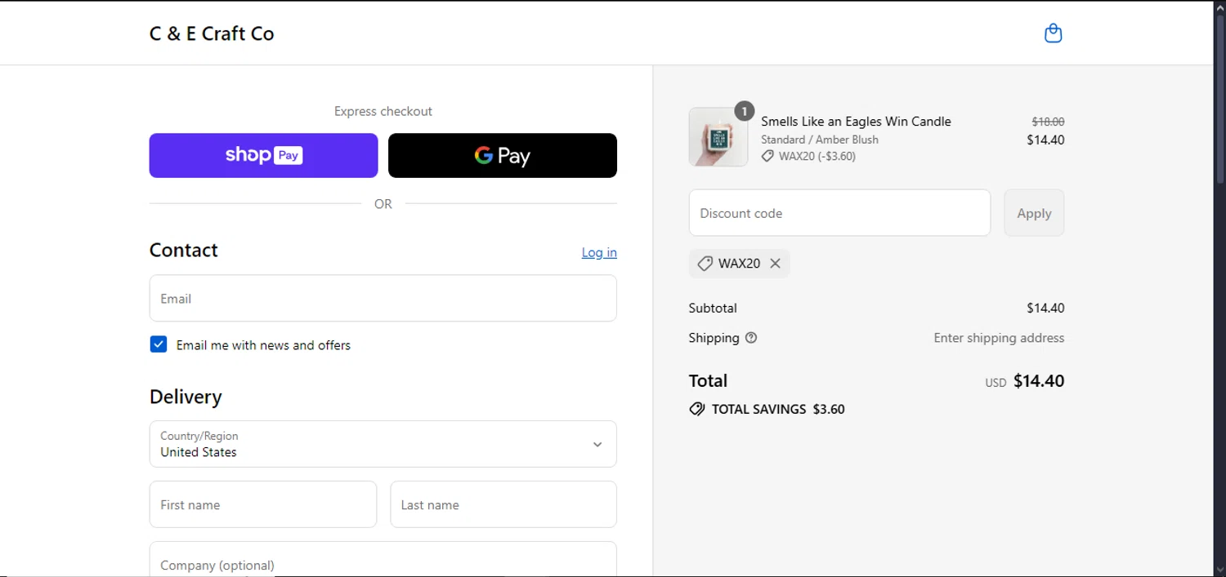
Task: Open the Country/Region dropdown
Action: [383, 444]
